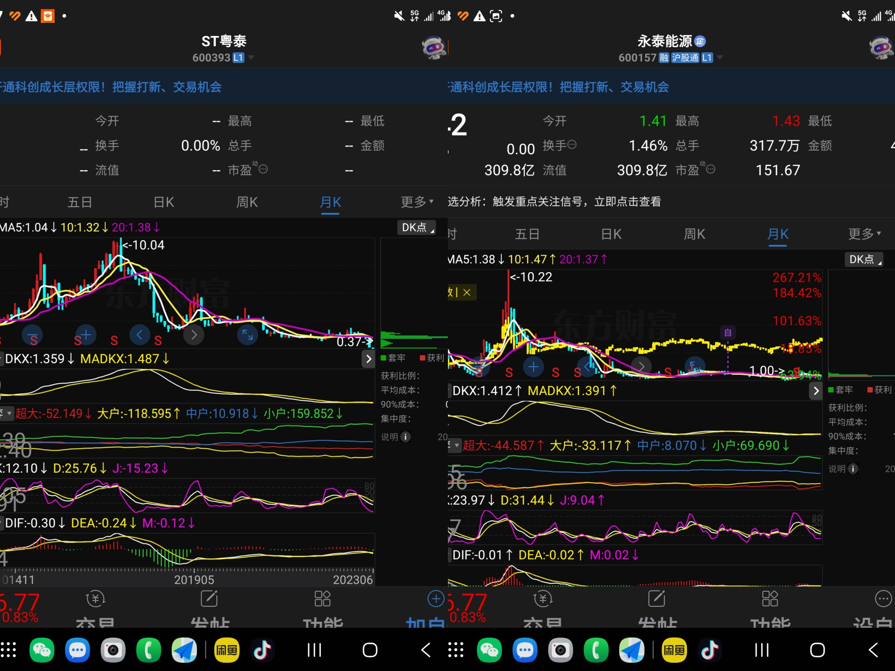Tap robot assistant avatar in ST粤泰 pane

tap(434, 48)
